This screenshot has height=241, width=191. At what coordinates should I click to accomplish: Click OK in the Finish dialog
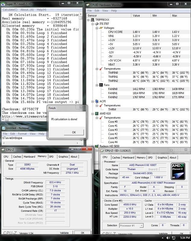pos(74,132)
